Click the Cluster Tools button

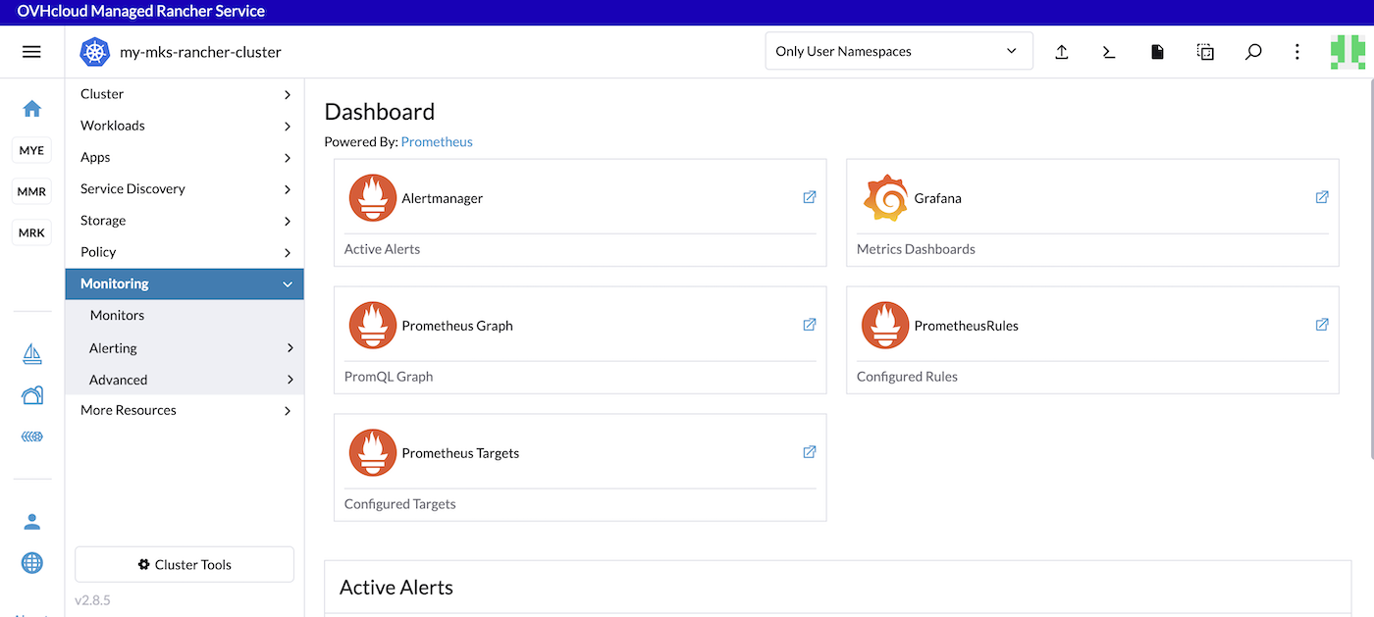(x=184, y=564)
